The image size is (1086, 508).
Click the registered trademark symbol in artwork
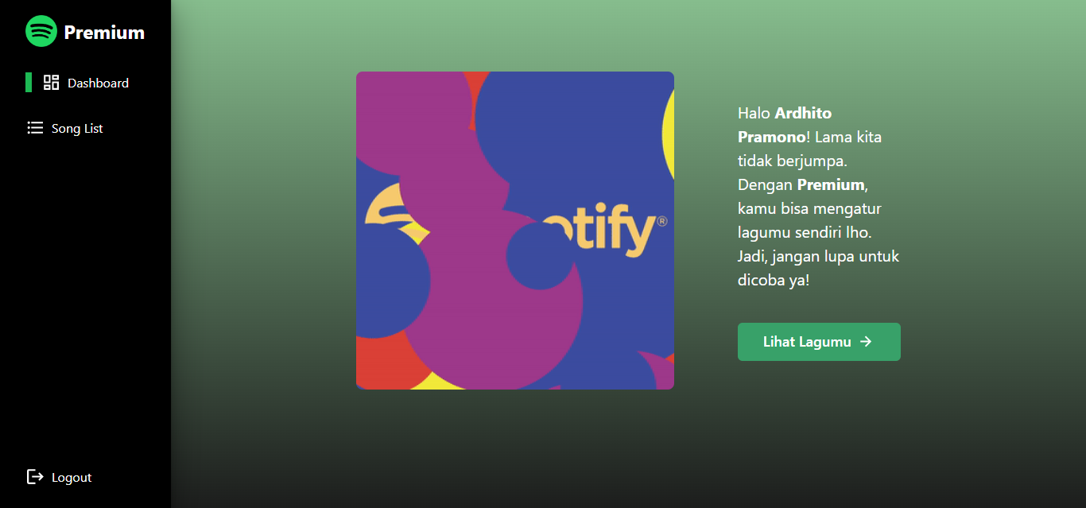[x=662, y=221]
